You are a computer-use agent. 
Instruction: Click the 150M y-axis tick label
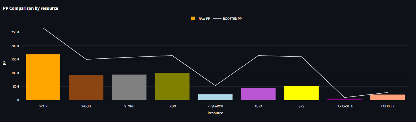pyautogui.click(x=15, y=59)
